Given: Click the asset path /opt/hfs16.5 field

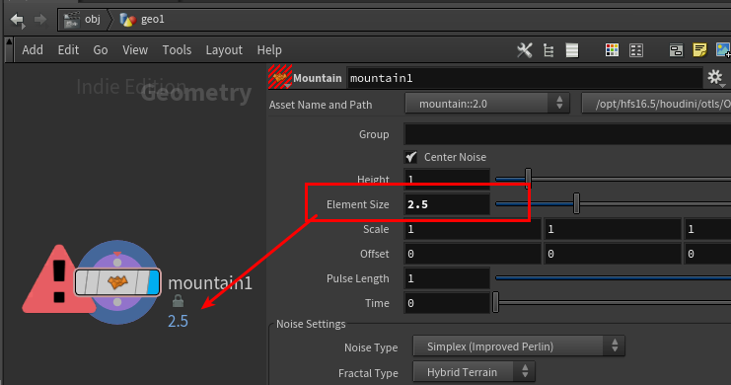Looking at the screenshot, I should pyautogui.click(x=656, y=103).
